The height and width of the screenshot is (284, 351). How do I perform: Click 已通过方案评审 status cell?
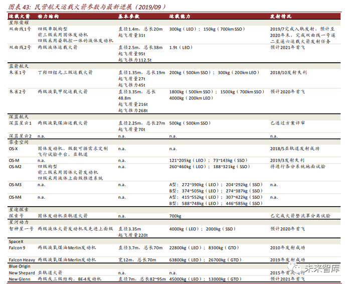[287, 123]
